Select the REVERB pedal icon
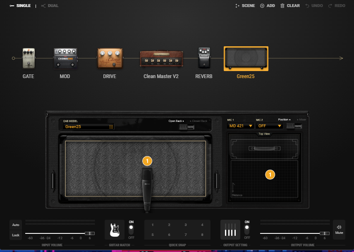The width and height of the screenshot is (354, 252). 203,59
